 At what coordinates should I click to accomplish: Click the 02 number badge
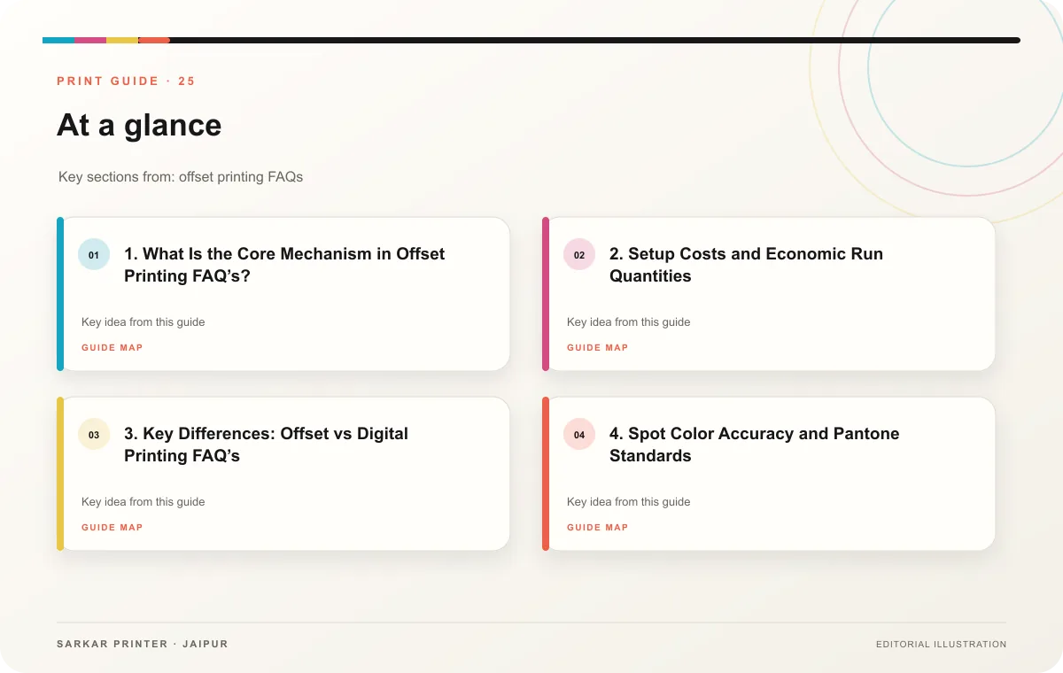click(x=579, y=255)
